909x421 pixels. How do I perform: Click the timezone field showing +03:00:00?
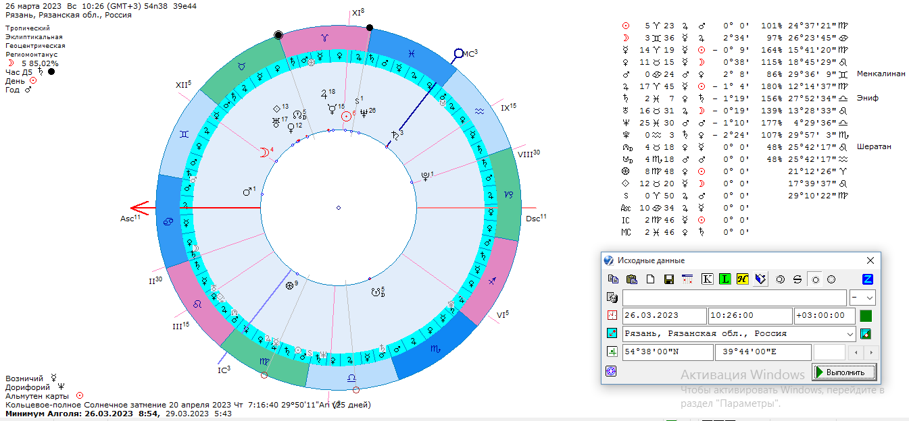(823, 315)
